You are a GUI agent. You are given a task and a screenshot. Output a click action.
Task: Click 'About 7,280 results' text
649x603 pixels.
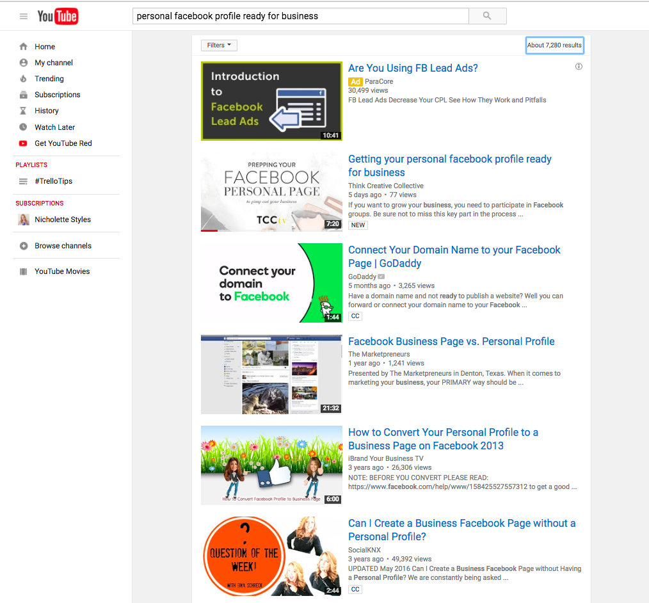[x=554, y=45]
